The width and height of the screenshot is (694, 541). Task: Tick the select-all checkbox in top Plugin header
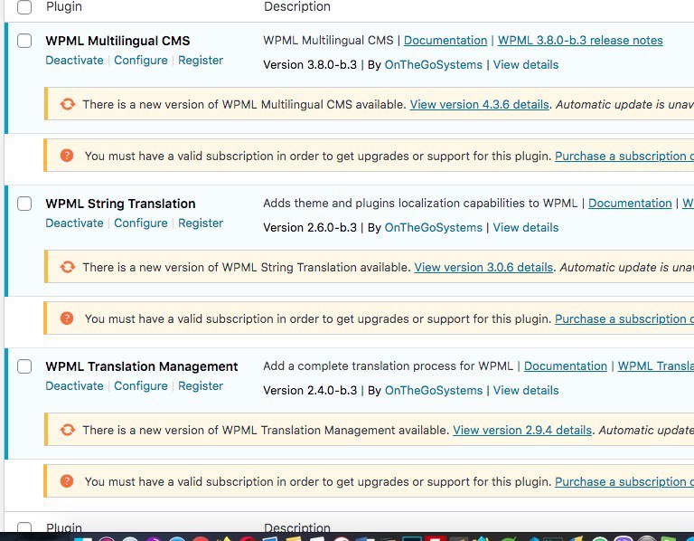click(x=24, y=6)
